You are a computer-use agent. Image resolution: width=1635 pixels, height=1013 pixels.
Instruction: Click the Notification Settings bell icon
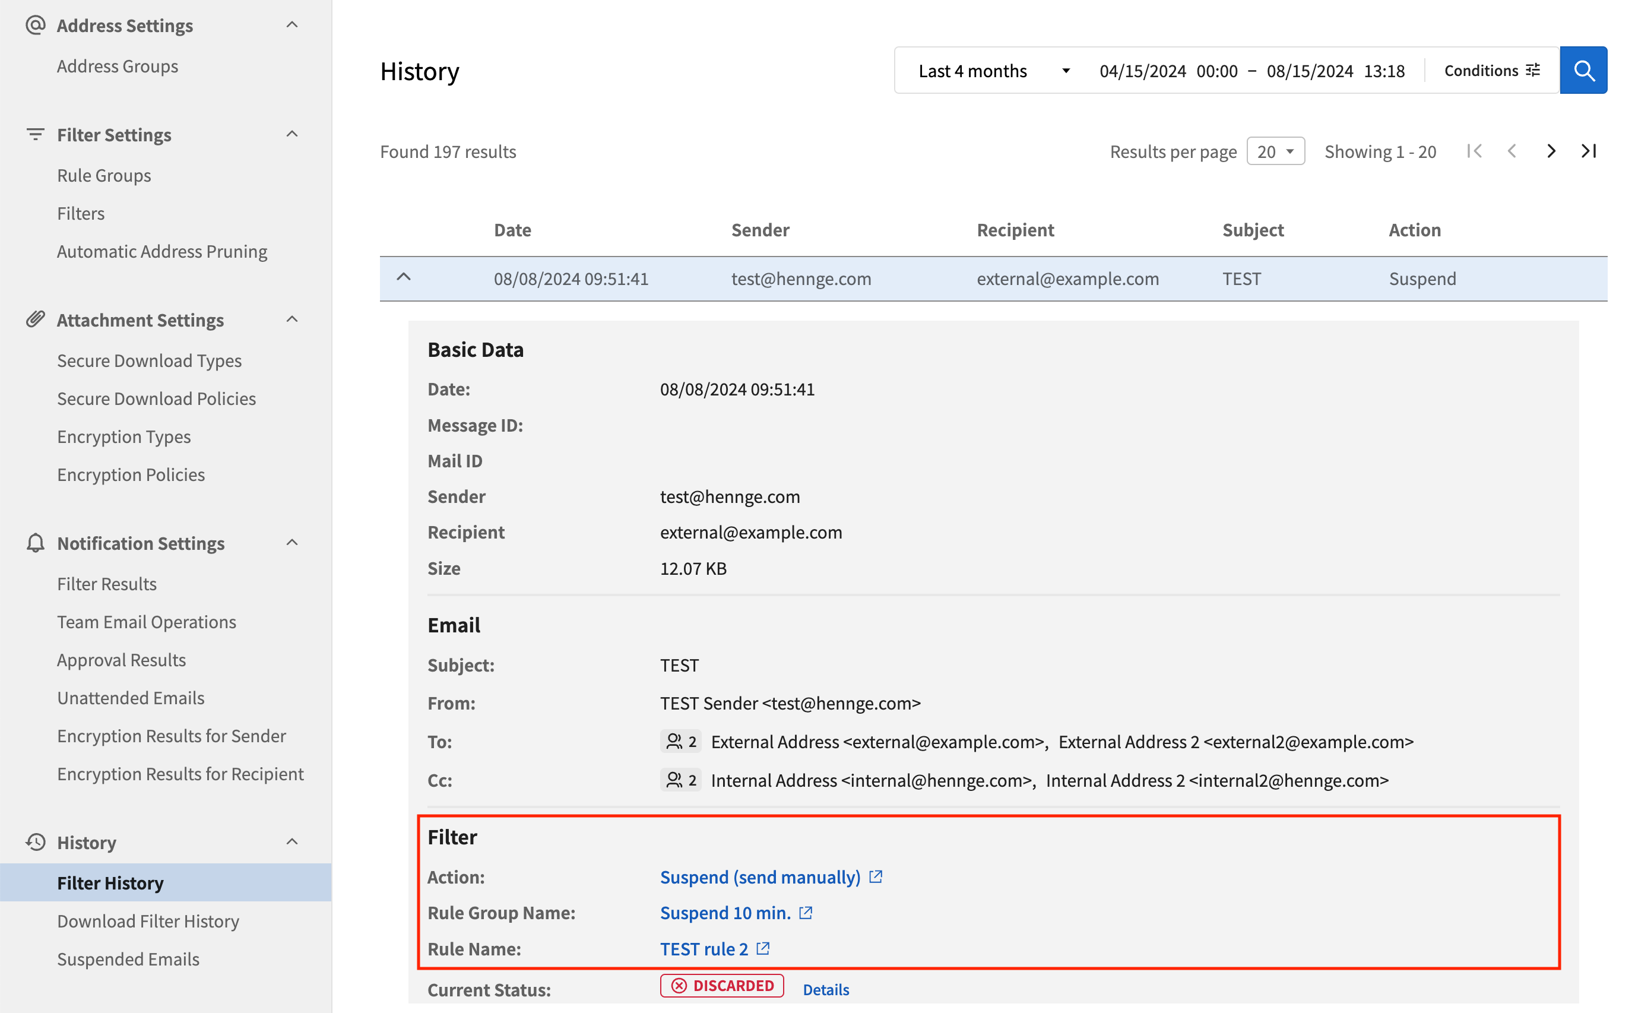coord(35,543)
